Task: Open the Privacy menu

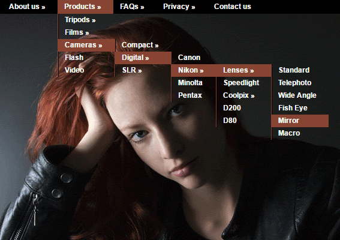Action: click(179, 7)
